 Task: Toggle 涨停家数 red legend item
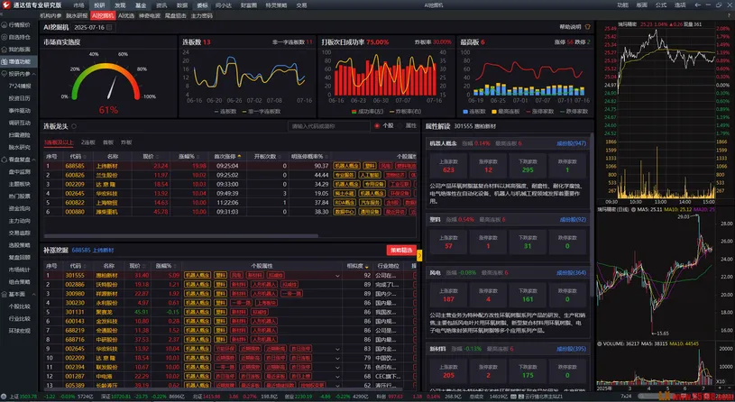[x=539, y=112]
